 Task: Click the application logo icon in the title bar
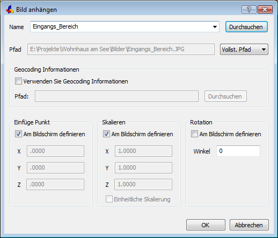click(x=10, y=9)
